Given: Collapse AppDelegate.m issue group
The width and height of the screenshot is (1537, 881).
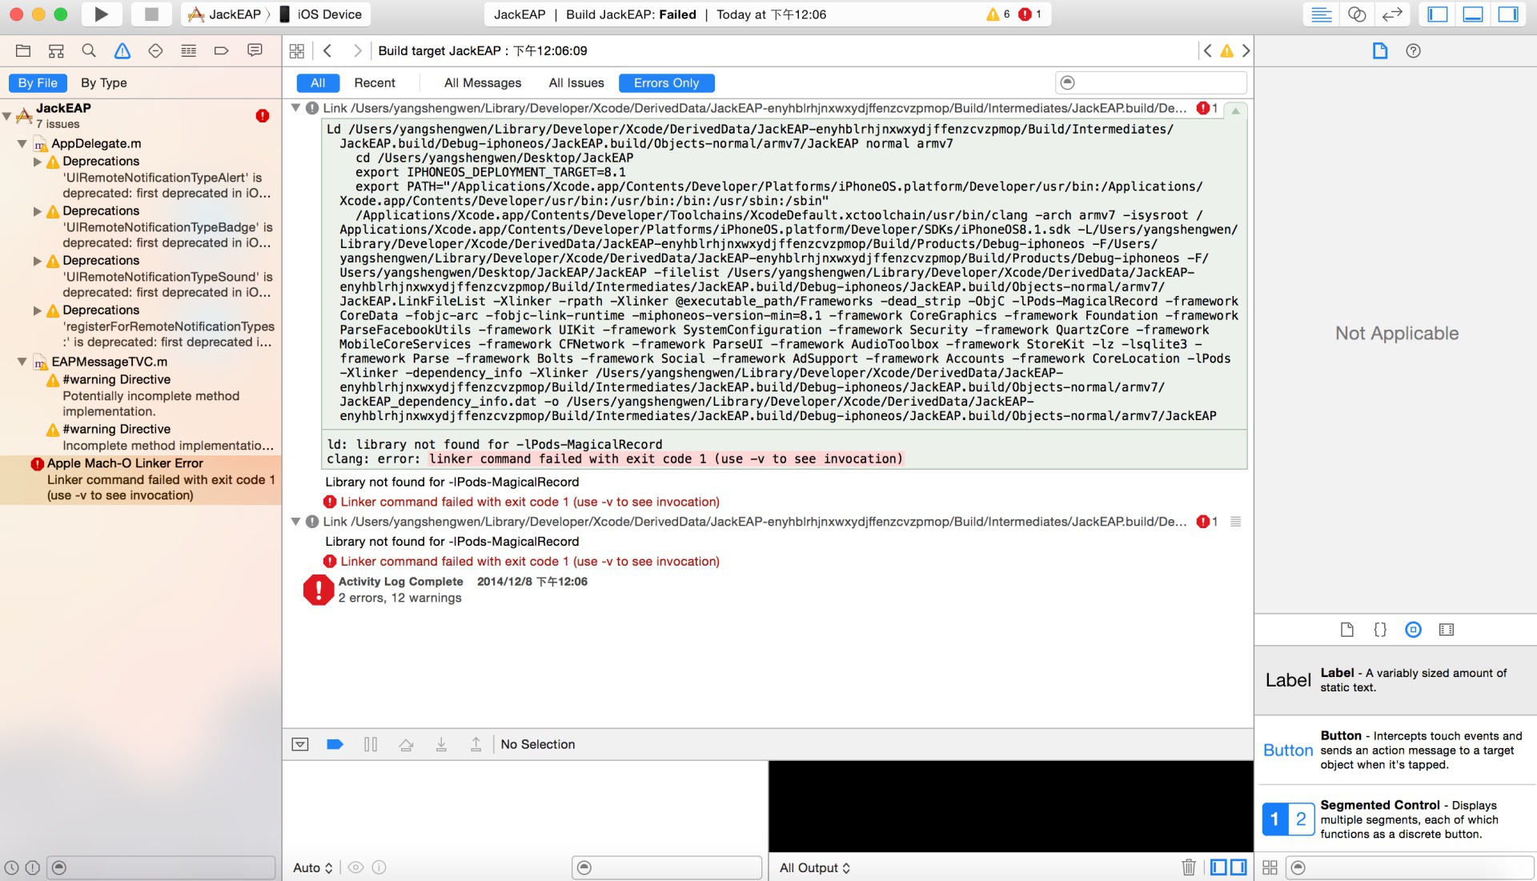Looking at the screenshot, I should coord(22,144).
